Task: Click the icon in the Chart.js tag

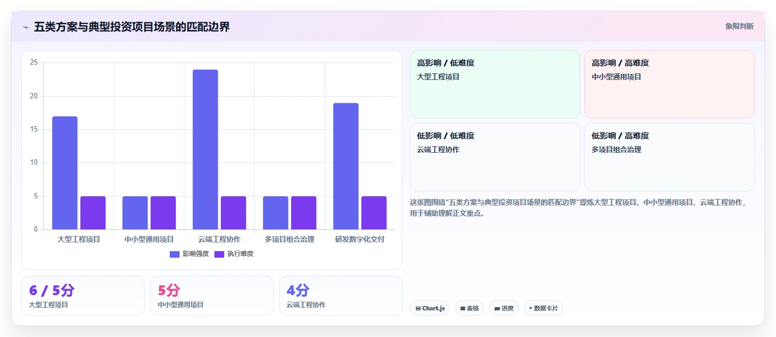Action: [x=418, y=308]
